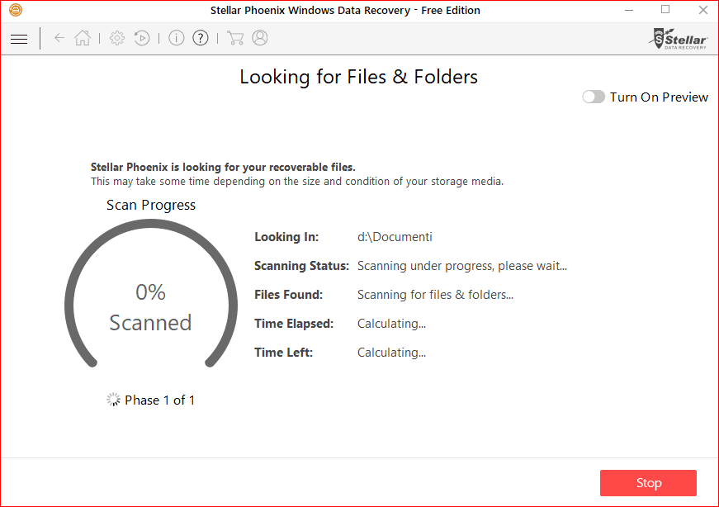Click the back arrow icon

click(x=59, y=38)
